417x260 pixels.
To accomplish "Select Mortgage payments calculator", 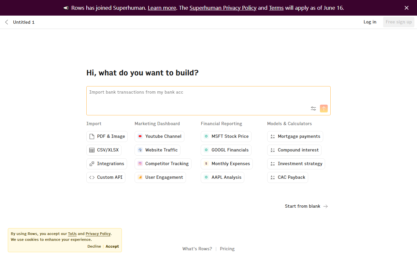I will click(x=295, y=136).
